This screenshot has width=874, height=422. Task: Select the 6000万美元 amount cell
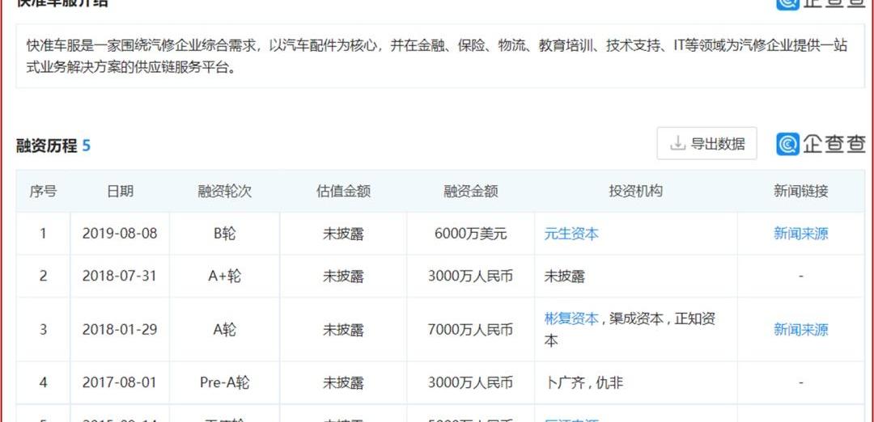(x=470, y=234)
